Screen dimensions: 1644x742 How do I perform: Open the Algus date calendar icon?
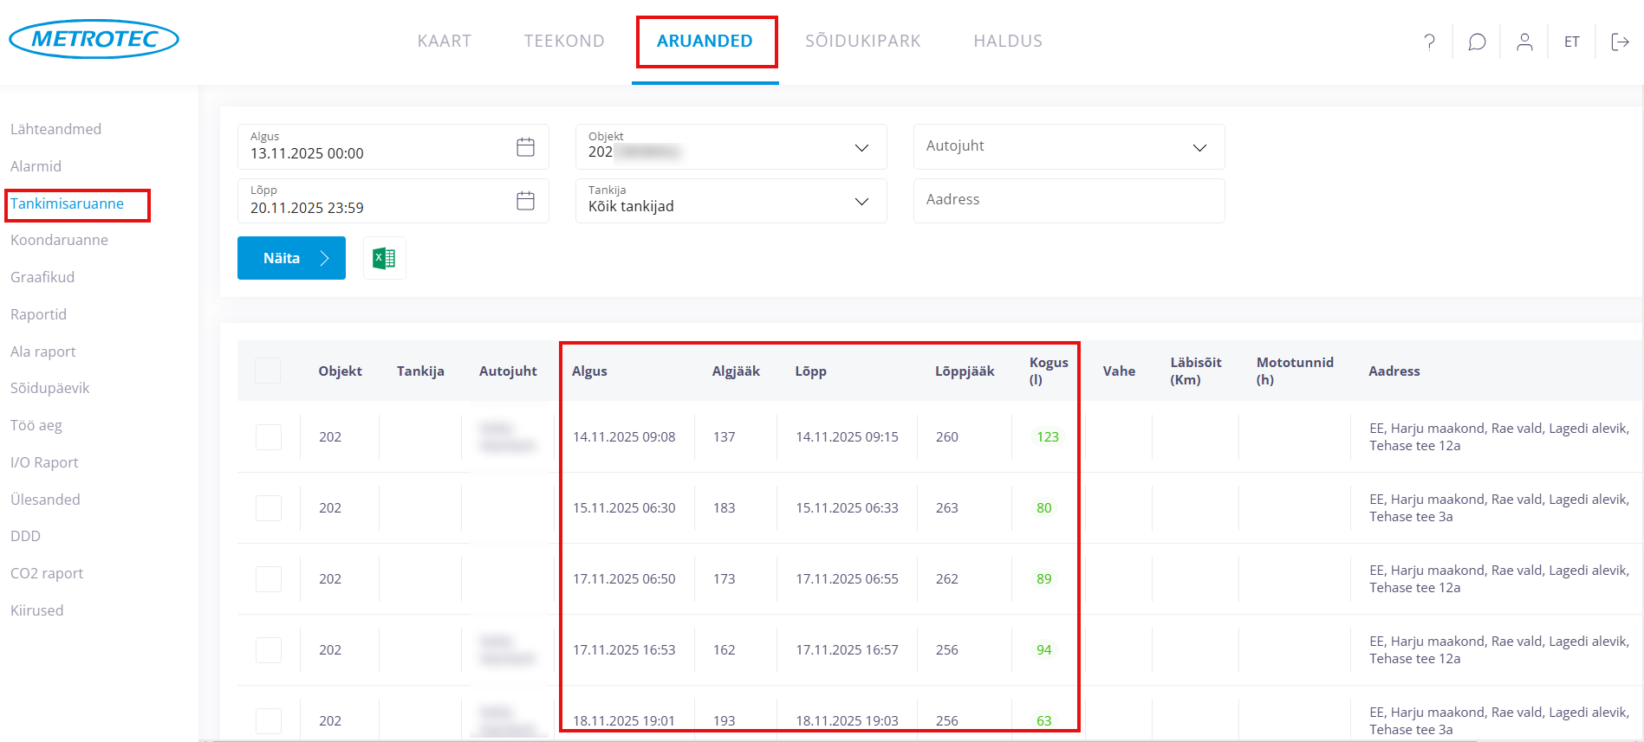tap(525, 147)
